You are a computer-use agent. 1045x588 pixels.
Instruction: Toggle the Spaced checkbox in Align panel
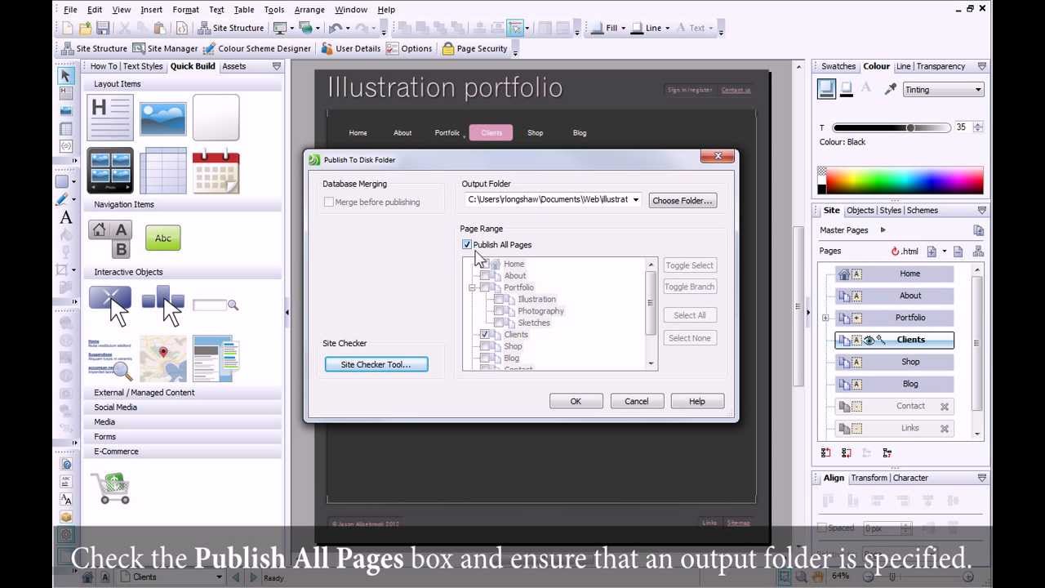[823, 528]
